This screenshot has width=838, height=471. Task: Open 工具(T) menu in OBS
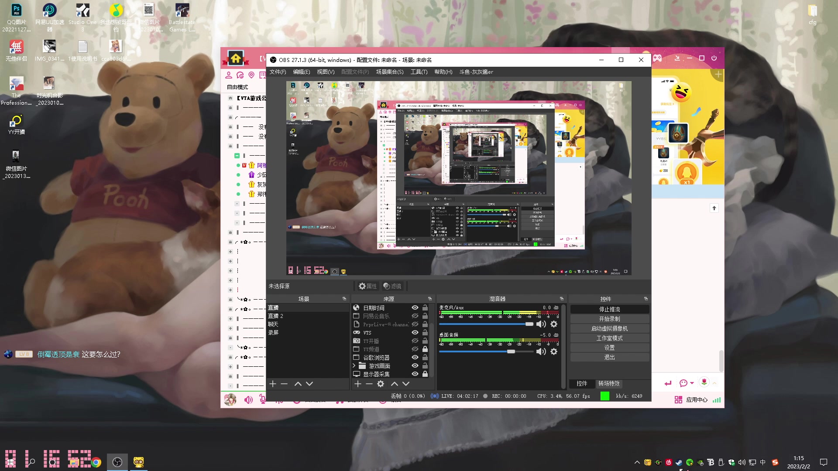[x=419, y=72]
